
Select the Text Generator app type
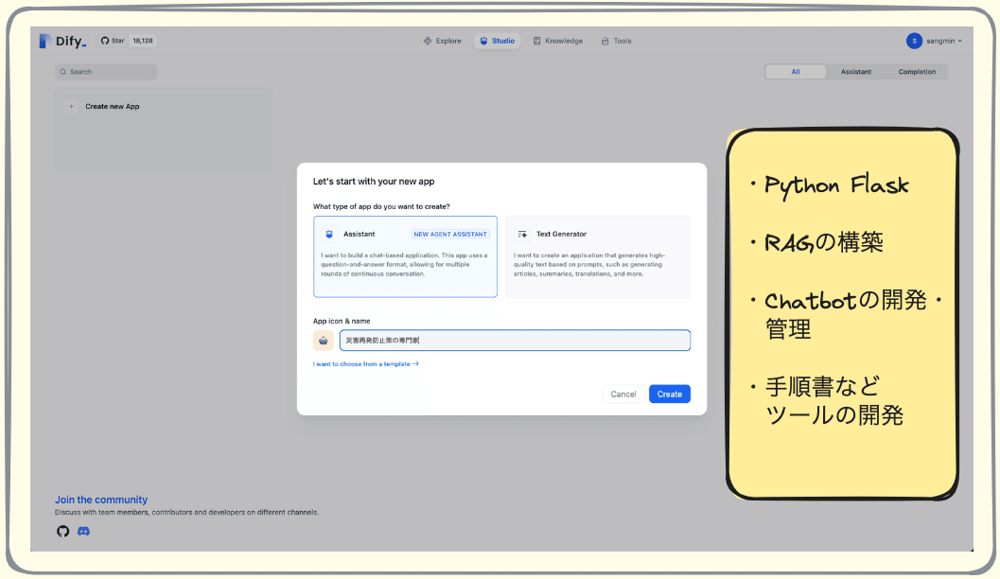tap(598, 257)
